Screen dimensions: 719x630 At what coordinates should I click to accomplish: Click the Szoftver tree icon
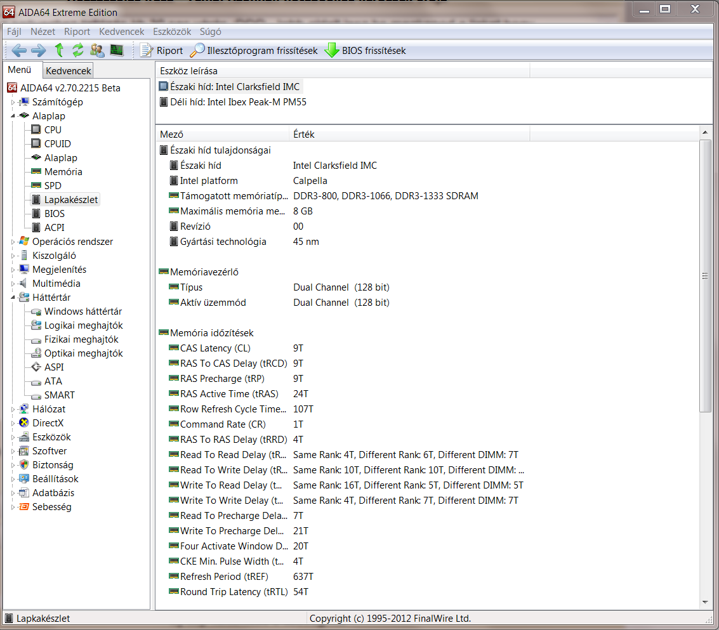click(x=24, y=451)
